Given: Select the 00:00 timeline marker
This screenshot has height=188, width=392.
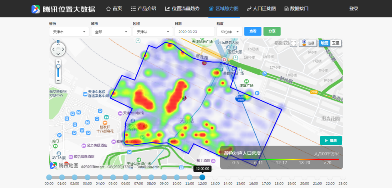Looking at the screenshot, I should (49, 177).
